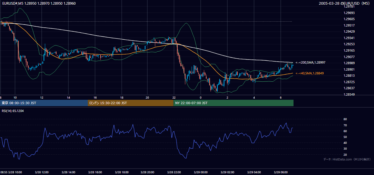Click hour tick 18 below the price chart
This screenshot has height=175, width=374.
click(x=121, y=97)
